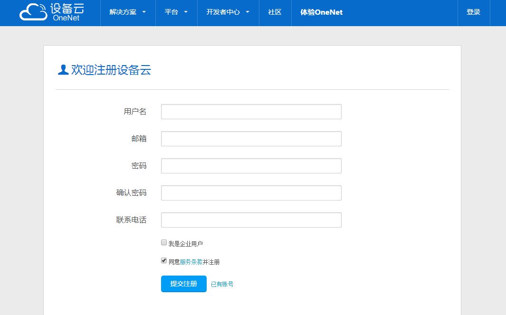The image size is (506, 315).
Task: Open the 服务条款 terms link
Action: tap(192, 261)
